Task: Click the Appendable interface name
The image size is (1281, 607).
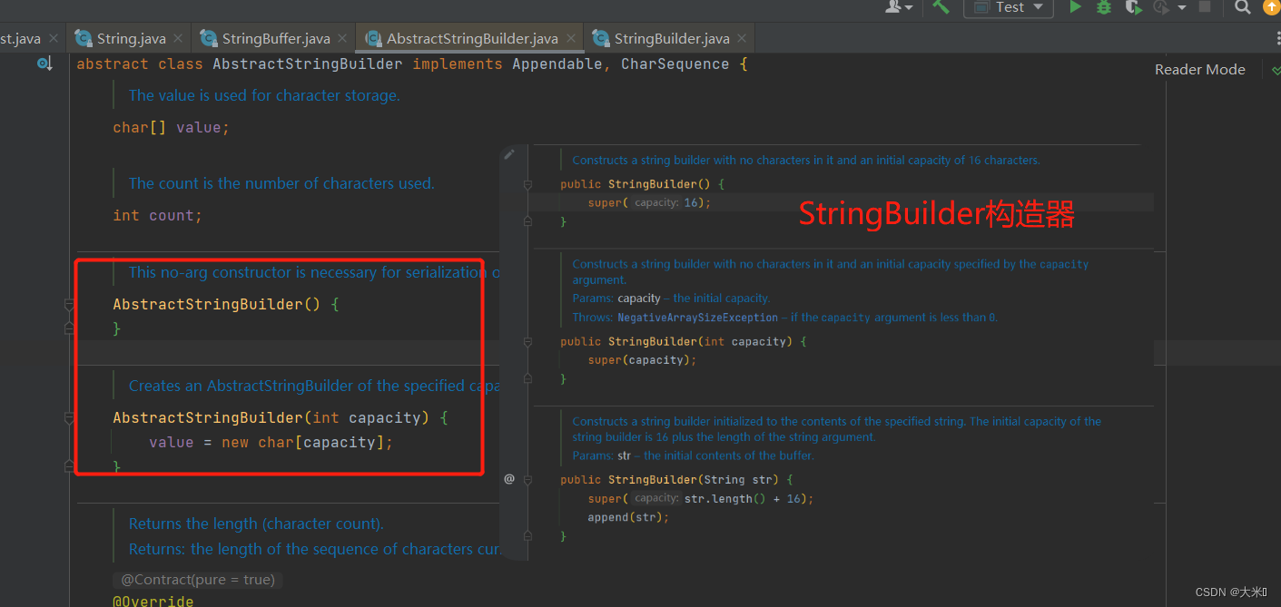Action: [557, 64]
